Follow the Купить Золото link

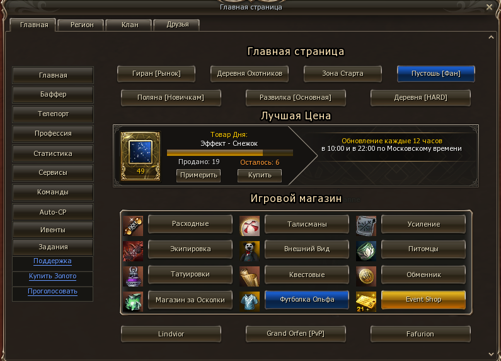point(52,276)
